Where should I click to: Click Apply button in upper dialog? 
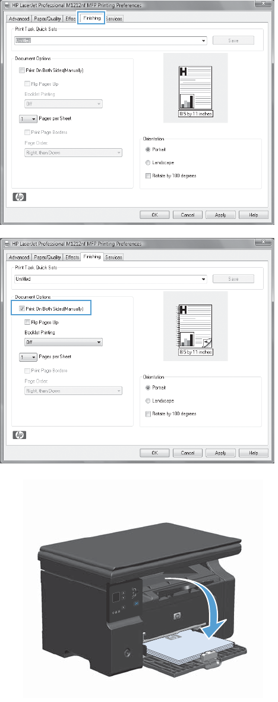220,215
